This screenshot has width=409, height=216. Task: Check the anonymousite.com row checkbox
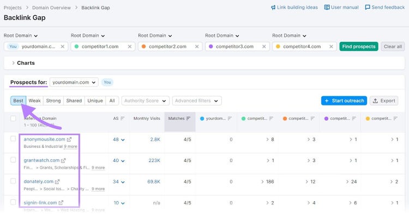[13, 139]
